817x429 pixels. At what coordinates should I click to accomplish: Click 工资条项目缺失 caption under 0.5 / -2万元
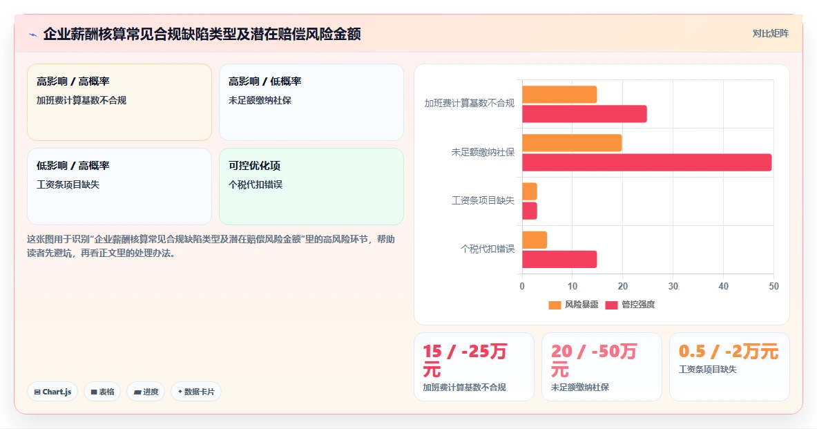point(708,369)
